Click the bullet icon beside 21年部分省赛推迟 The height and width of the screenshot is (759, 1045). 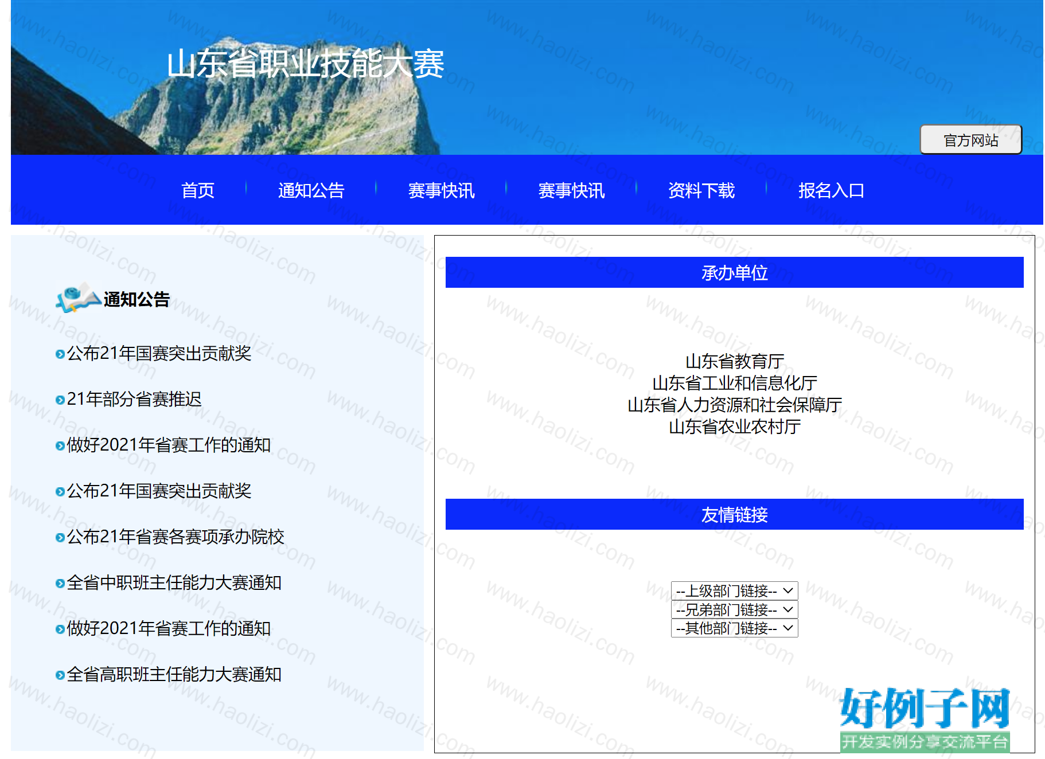click(60, 400)
